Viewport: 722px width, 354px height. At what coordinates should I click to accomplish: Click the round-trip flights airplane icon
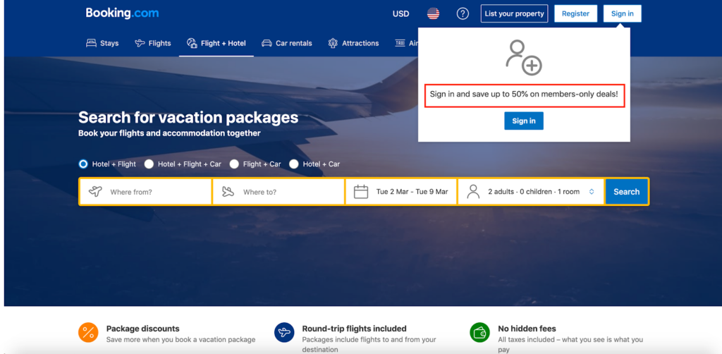pyautogui.click(x=284, y=332)
